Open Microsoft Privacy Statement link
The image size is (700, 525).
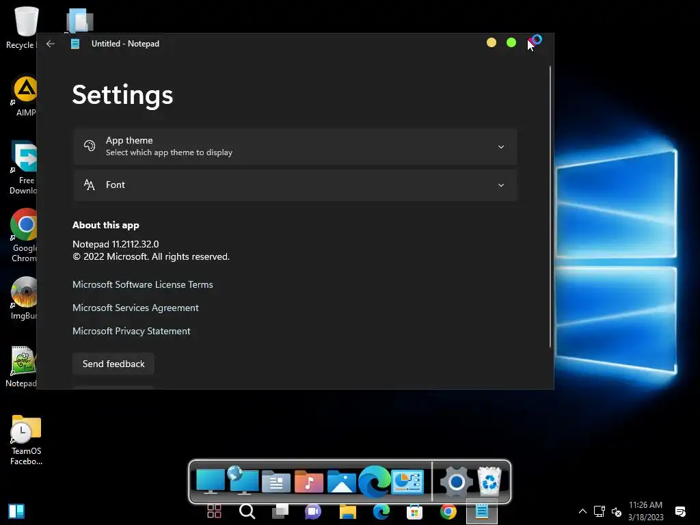pyautogui.click(x=131, y=331)
